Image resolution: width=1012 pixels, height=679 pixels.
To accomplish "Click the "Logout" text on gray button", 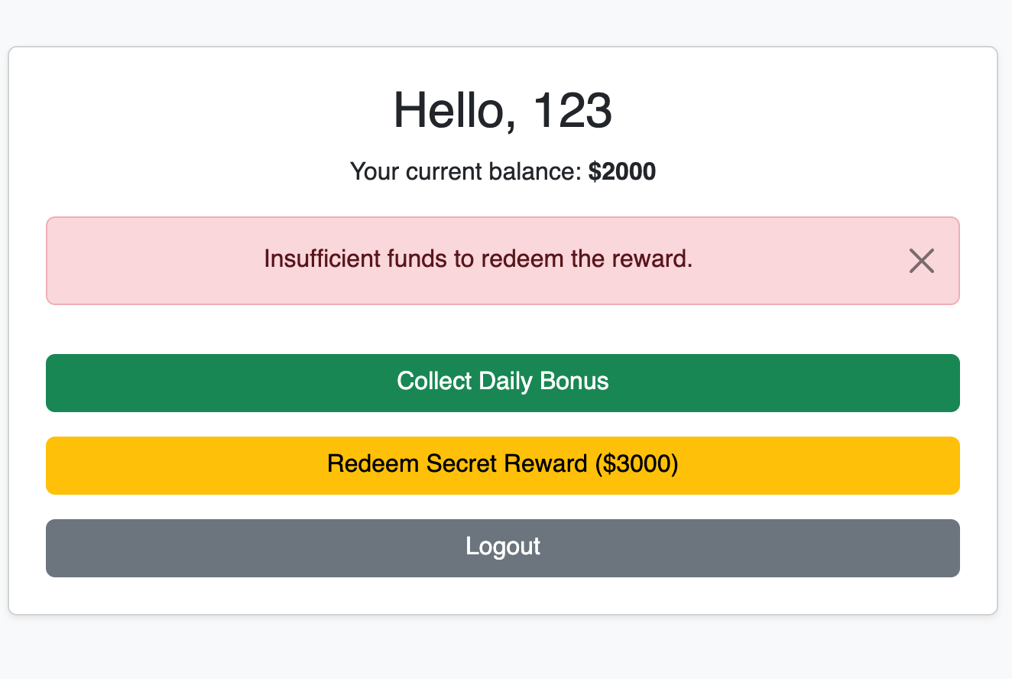I will (503, 547).
